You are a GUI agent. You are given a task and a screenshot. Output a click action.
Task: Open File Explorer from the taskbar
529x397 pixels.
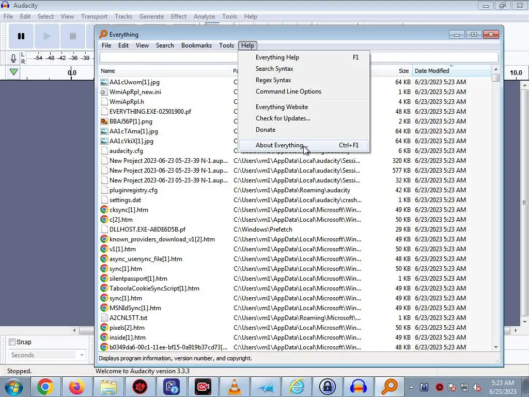pos(108,387)
